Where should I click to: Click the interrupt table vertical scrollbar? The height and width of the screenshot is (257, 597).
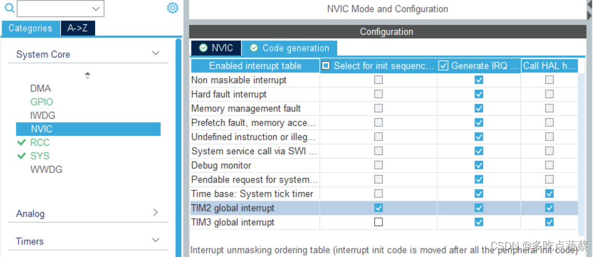pos(582,154)
